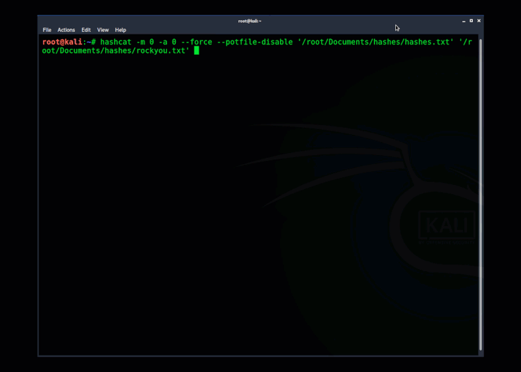Maximize the terminal window
This screenshot has height=372, width=521.
471,21
